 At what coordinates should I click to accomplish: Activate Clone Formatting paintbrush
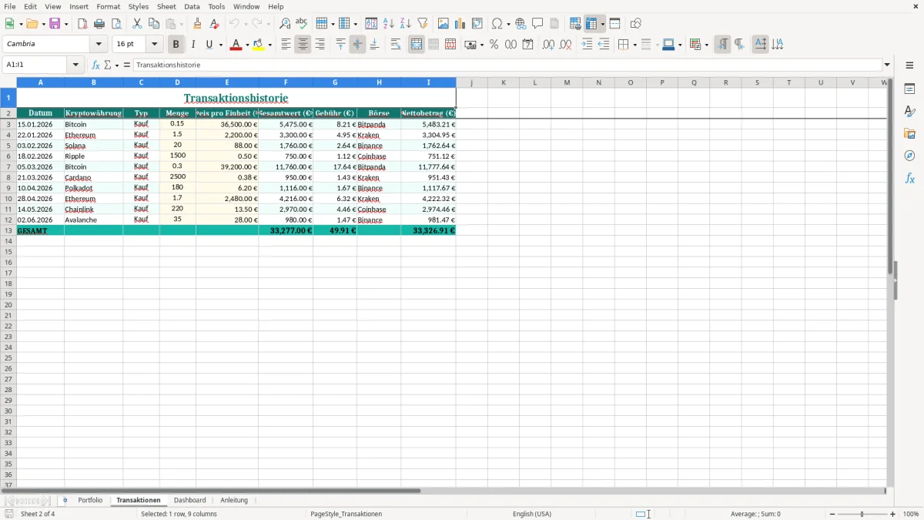(x=197, y=24)
